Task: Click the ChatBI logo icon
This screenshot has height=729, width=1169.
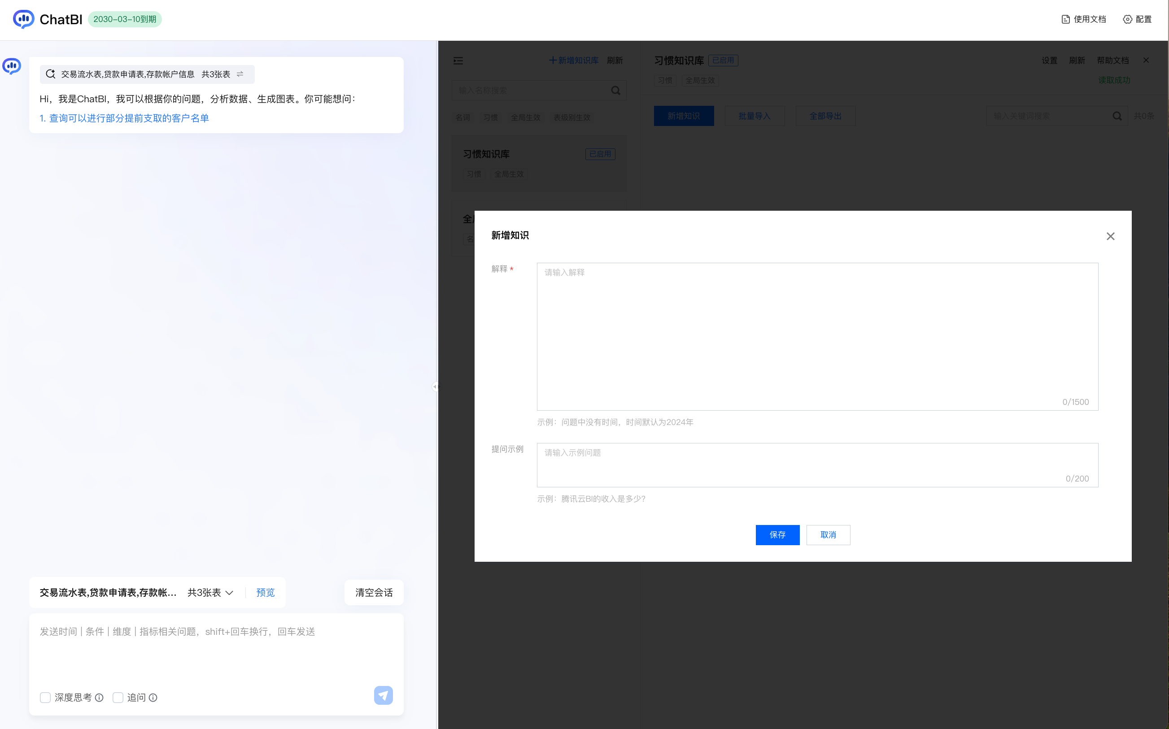Action: tap(23, 19)
